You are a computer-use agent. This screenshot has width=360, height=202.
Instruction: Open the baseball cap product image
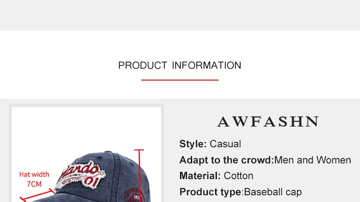pos(86,154)
